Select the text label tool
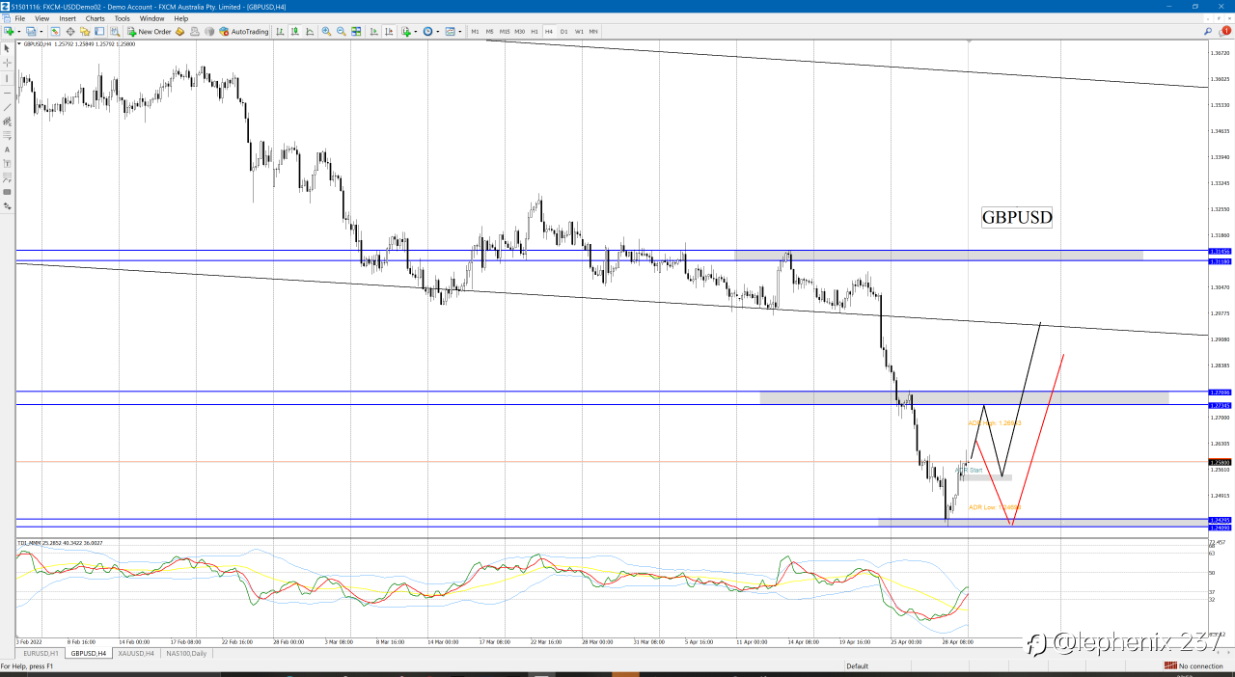Viewport: 1235px width, 677px height. pyautogui.click(x=8, y=164)
